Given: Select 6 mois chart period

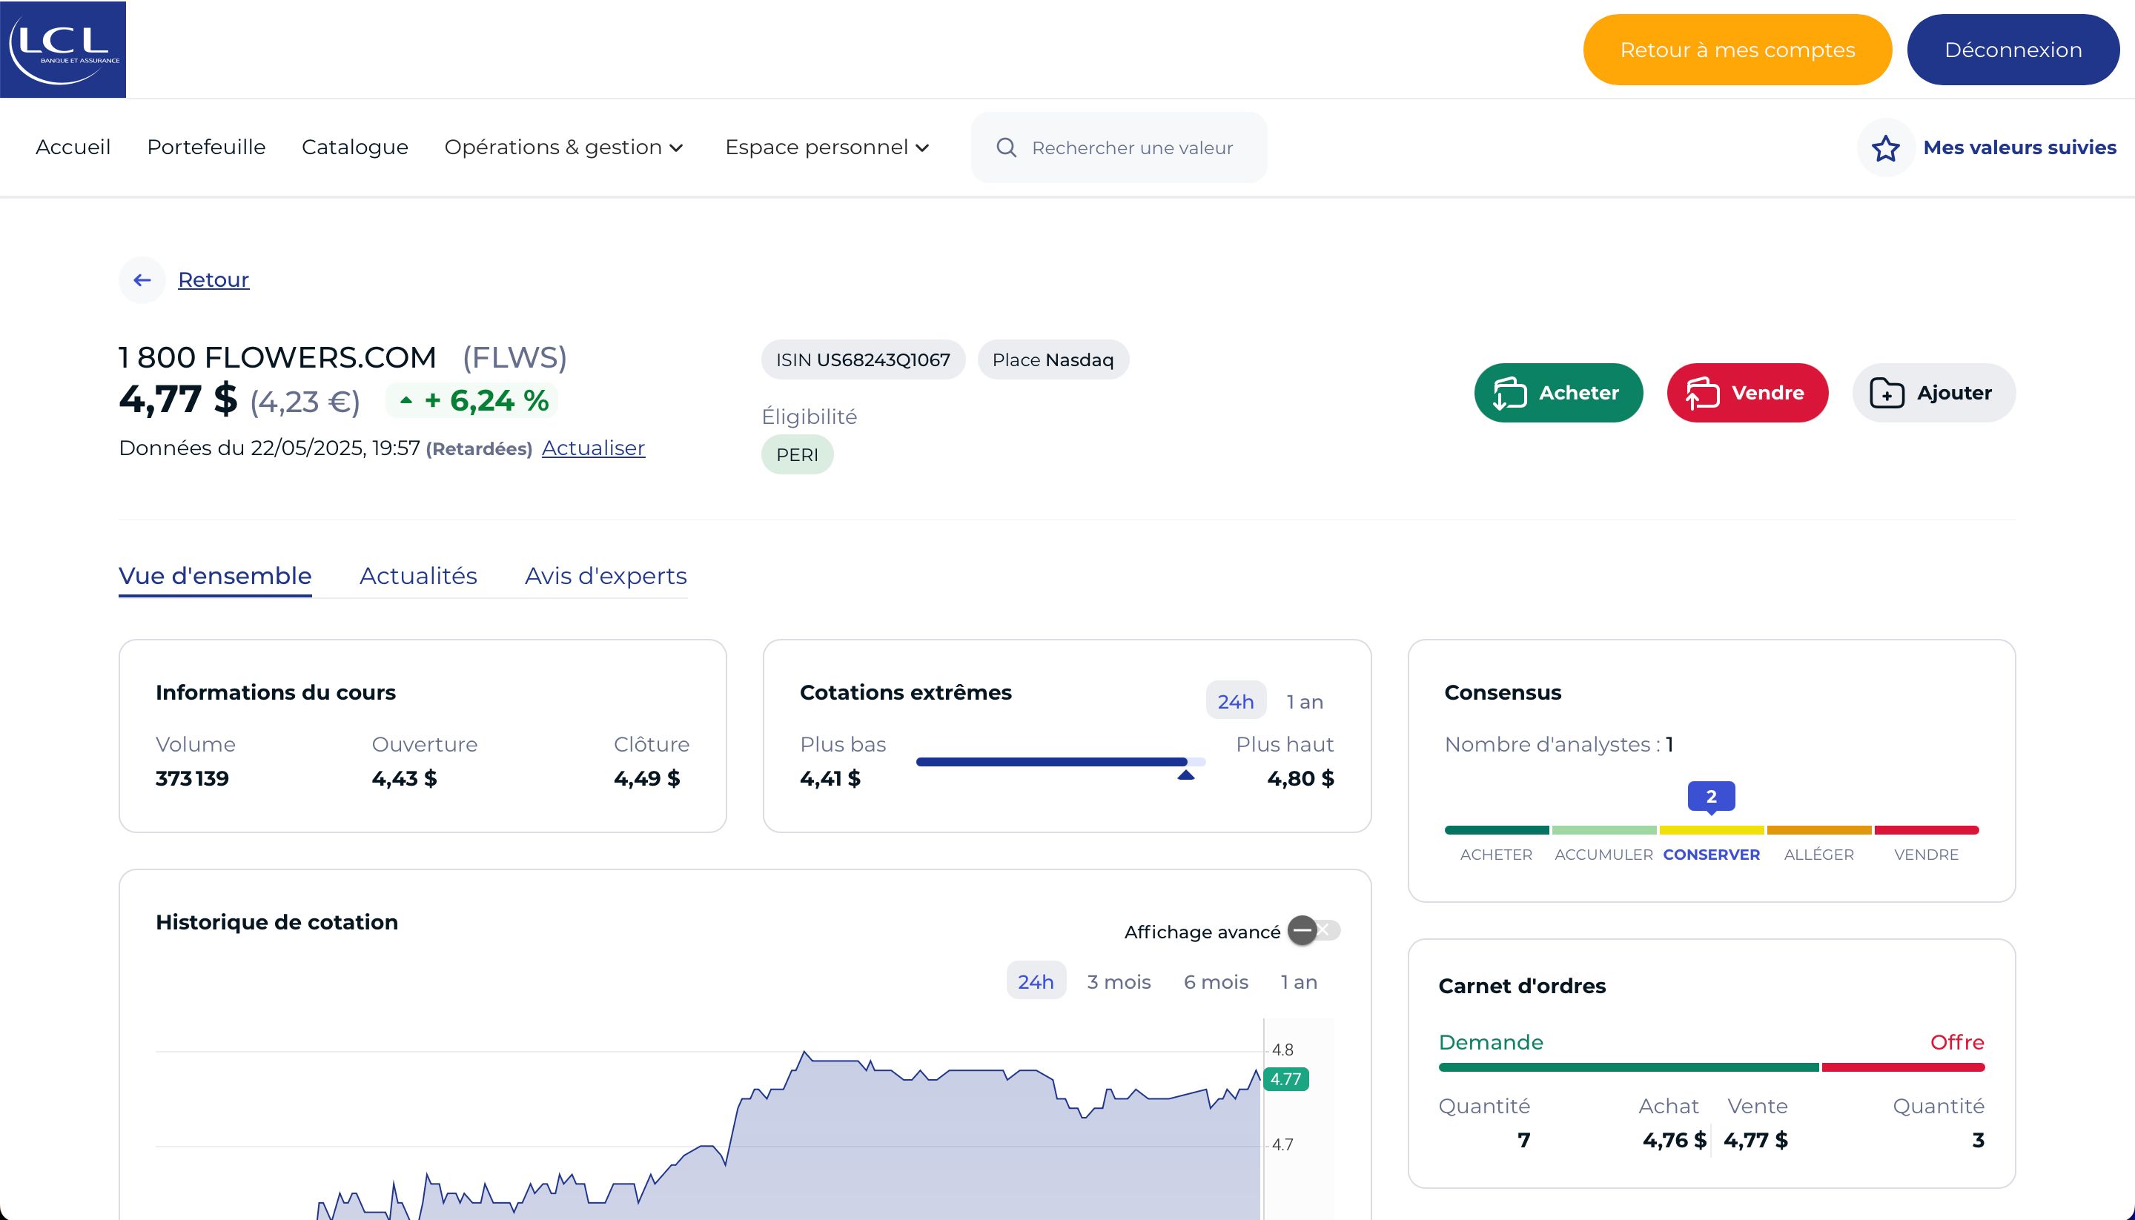Looking at the screenshot, I should click(1216, 981).
